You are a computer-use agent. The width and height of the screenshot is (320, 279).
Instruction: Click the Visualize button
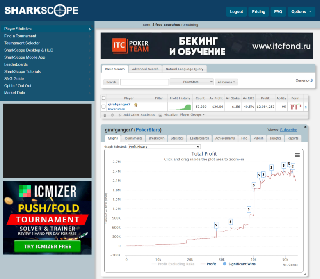tap(168, 115)
